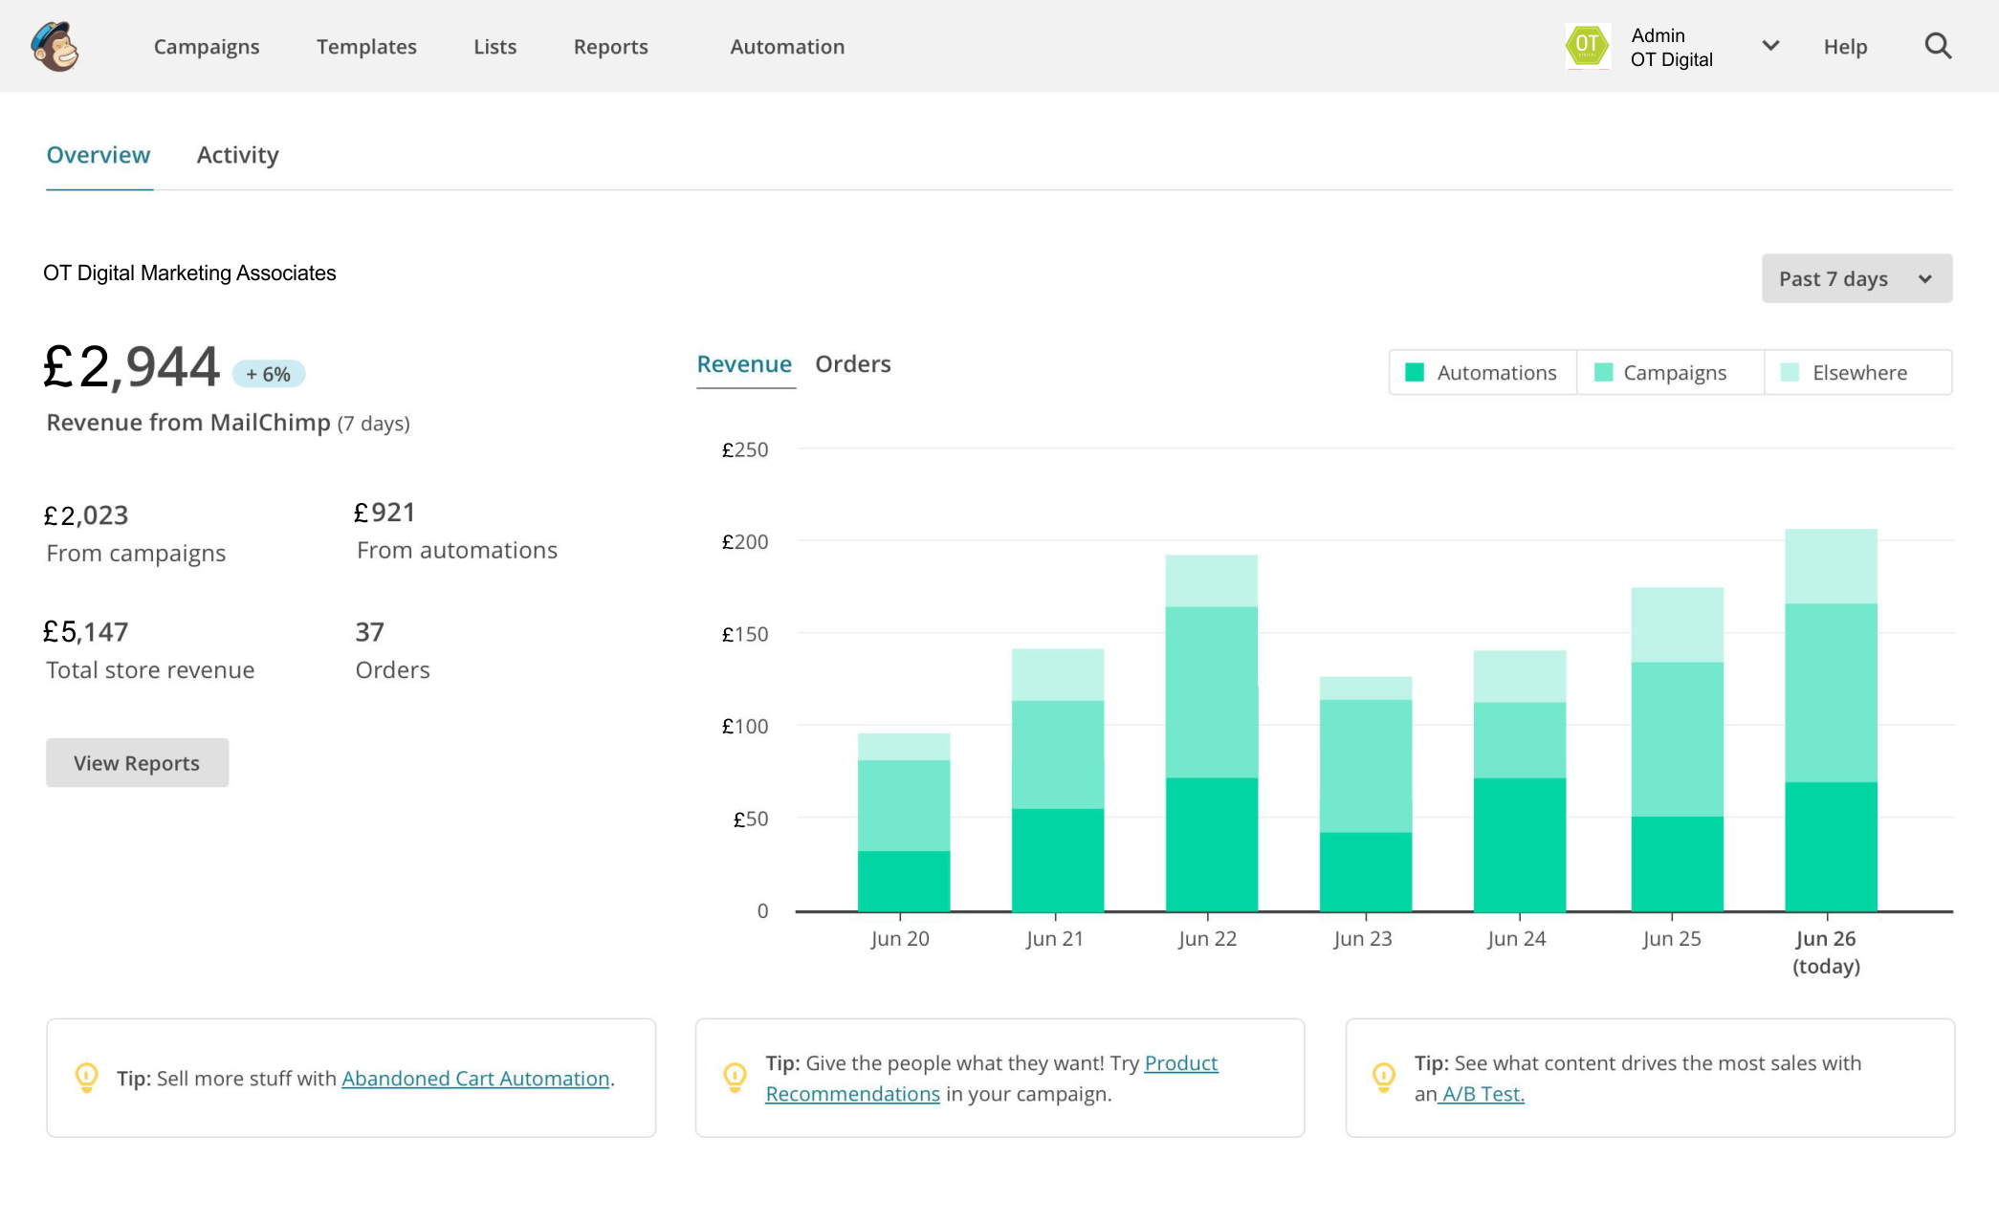The width and height of the screenshot is (1999, 1224).
Task: Expand the account chevron next to Admin
Action: pos(1770,46)
